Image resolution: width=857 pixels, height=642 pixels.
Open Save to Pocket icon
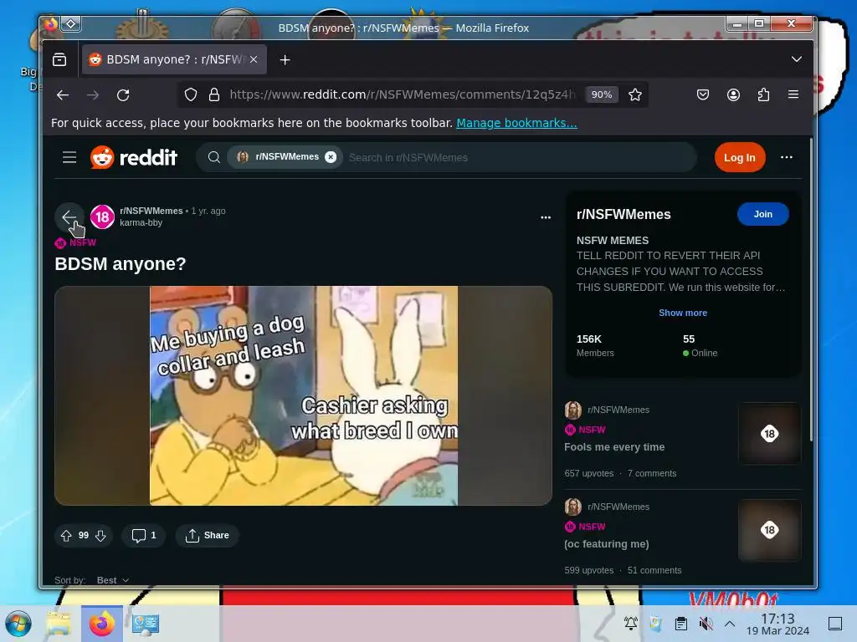point(703,95)
